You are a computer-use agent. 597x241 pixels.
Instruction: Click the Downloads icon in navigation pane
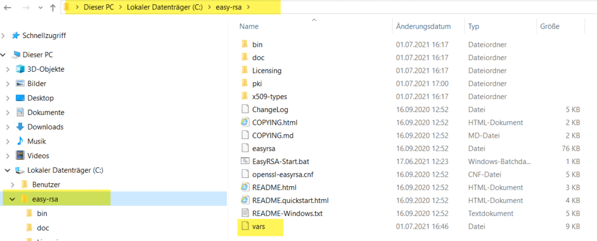20,127
